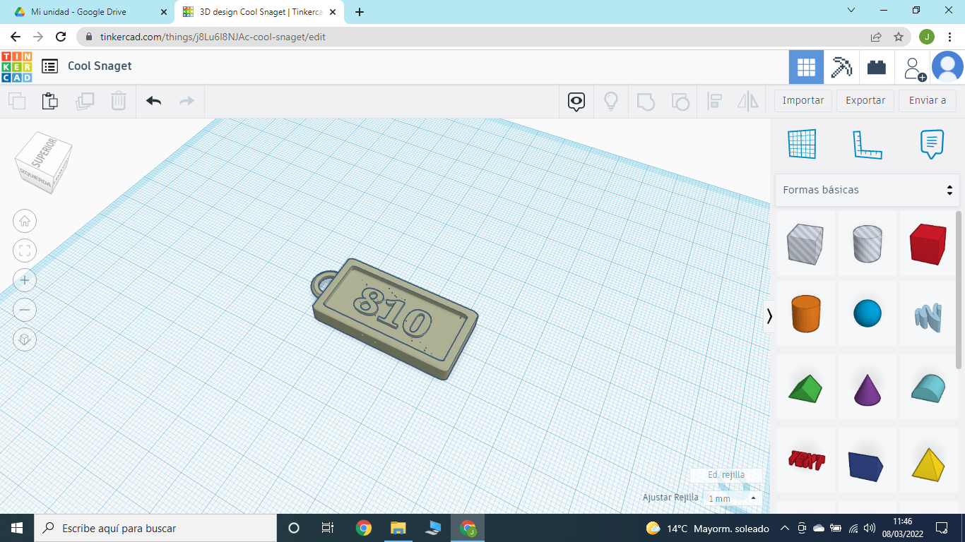Select the 810 keychain model
This screenshot has height=542, width=965.
click(x=396, y=319)
